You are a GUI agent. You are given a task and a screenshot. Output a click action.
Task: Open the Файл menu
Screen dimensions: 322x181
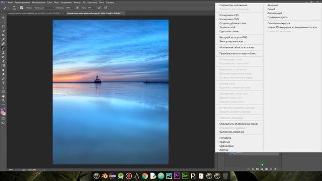click(x=10, y=3)
